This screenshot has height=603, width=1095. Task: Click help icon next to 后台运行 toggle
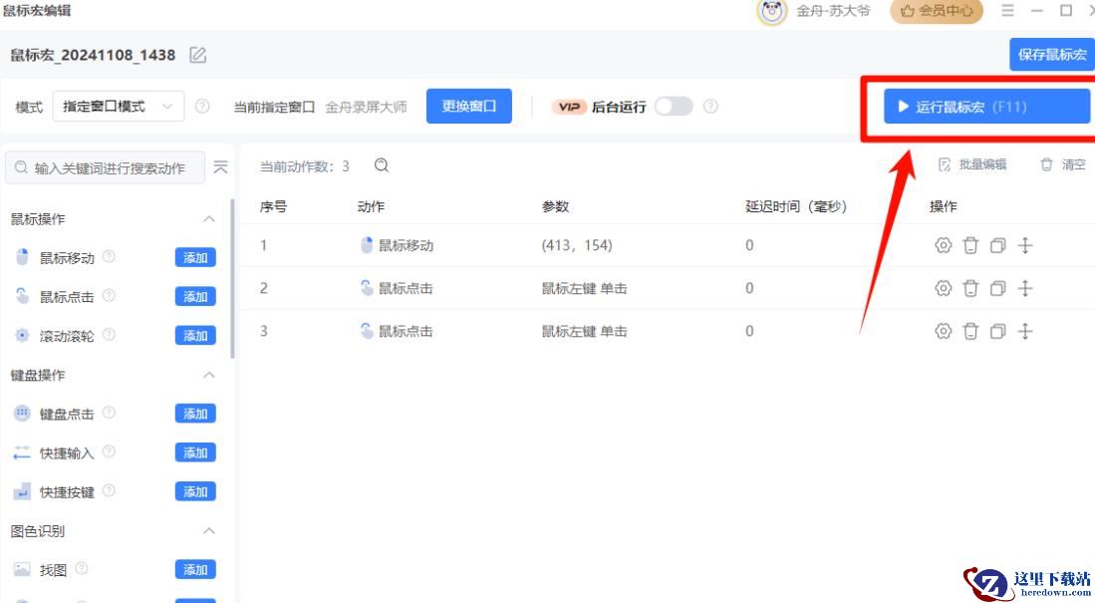[x=710, y=107]
